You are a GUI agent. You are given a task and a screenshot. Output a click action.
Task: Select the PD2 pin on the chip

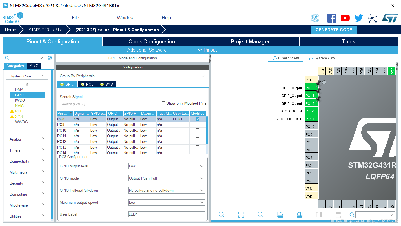pyautogui.click(x=391, y=71)
